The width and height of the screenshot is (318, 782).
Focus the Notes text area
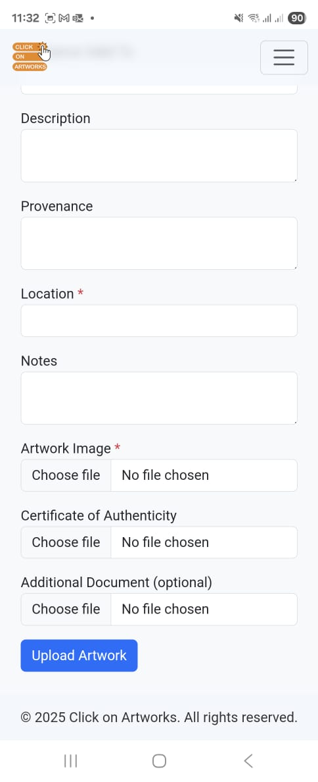(159, 398)
